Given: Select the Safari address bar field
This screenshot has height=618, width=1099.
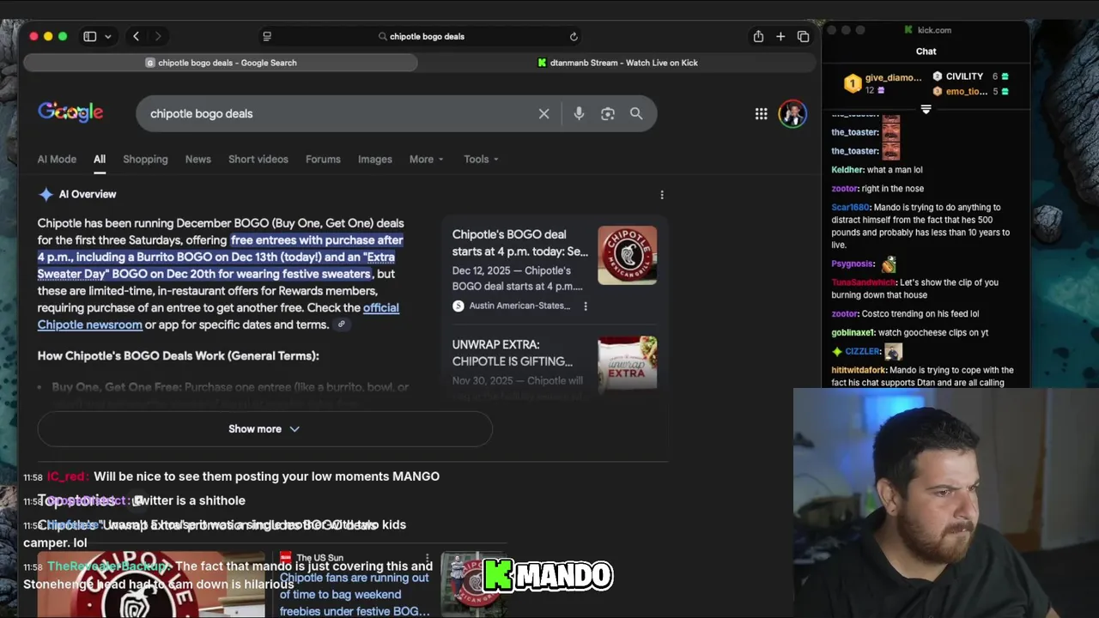Looking at the screenshot, I should tap(421, 36).
